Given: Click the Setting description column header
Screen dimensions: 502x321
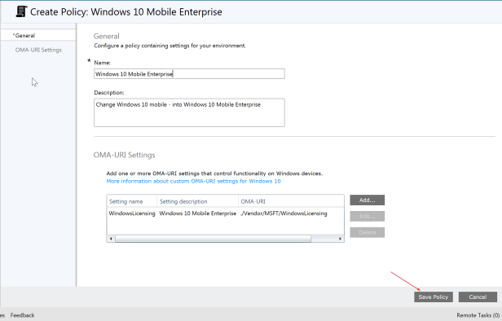Looking at the screenshot, I should coord(197,201).
